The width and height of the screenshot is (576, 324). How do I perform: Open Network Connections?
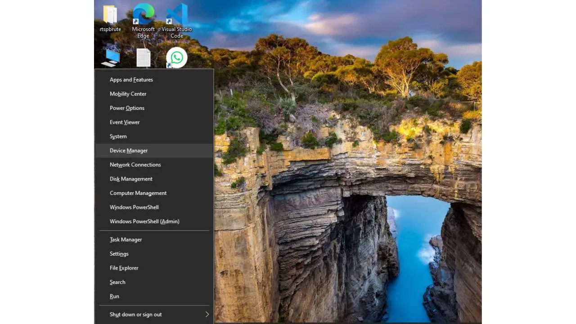[x=154, y=165]
